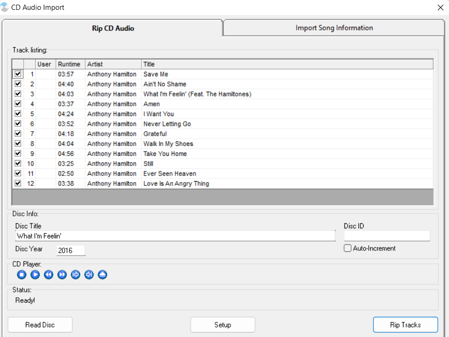
Task: Eject the disc using the eject icon
Action: coord(103,275)
